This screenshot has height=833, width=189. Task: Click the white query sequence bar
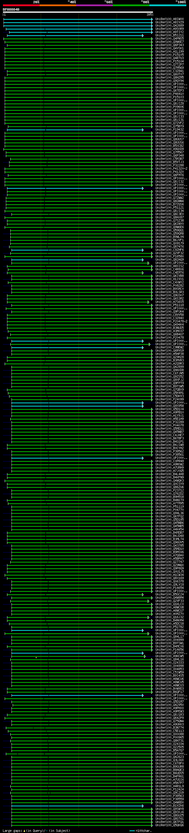(x=78, y=12)
